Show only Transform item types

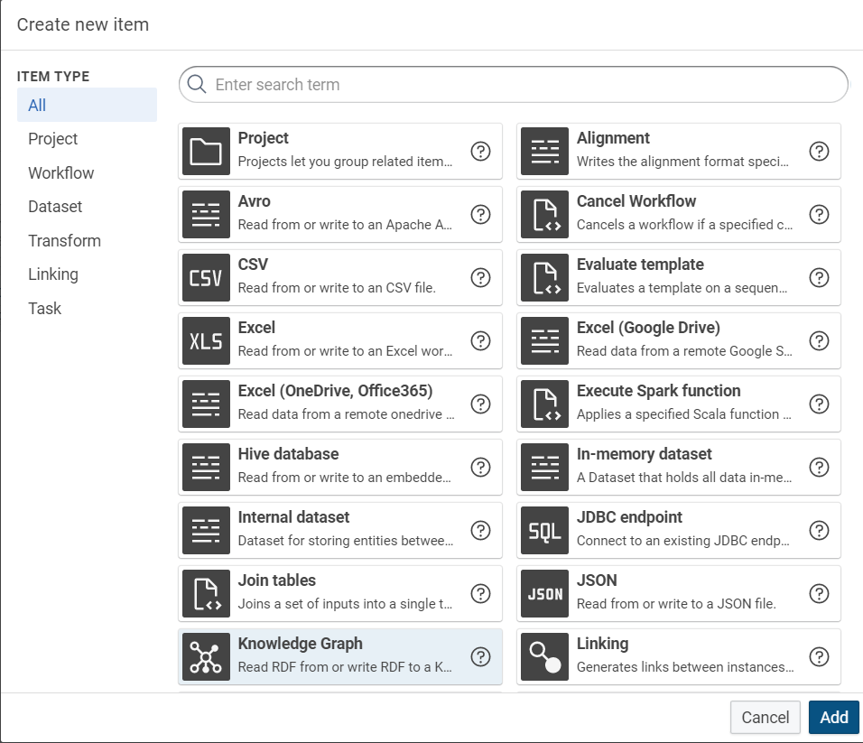[64, 240]
